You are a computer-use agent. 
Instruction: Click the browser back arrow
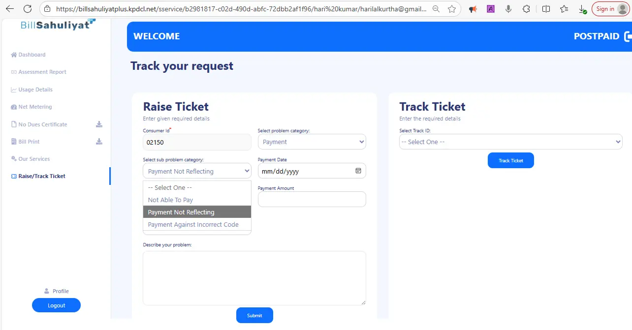point(10,9)
